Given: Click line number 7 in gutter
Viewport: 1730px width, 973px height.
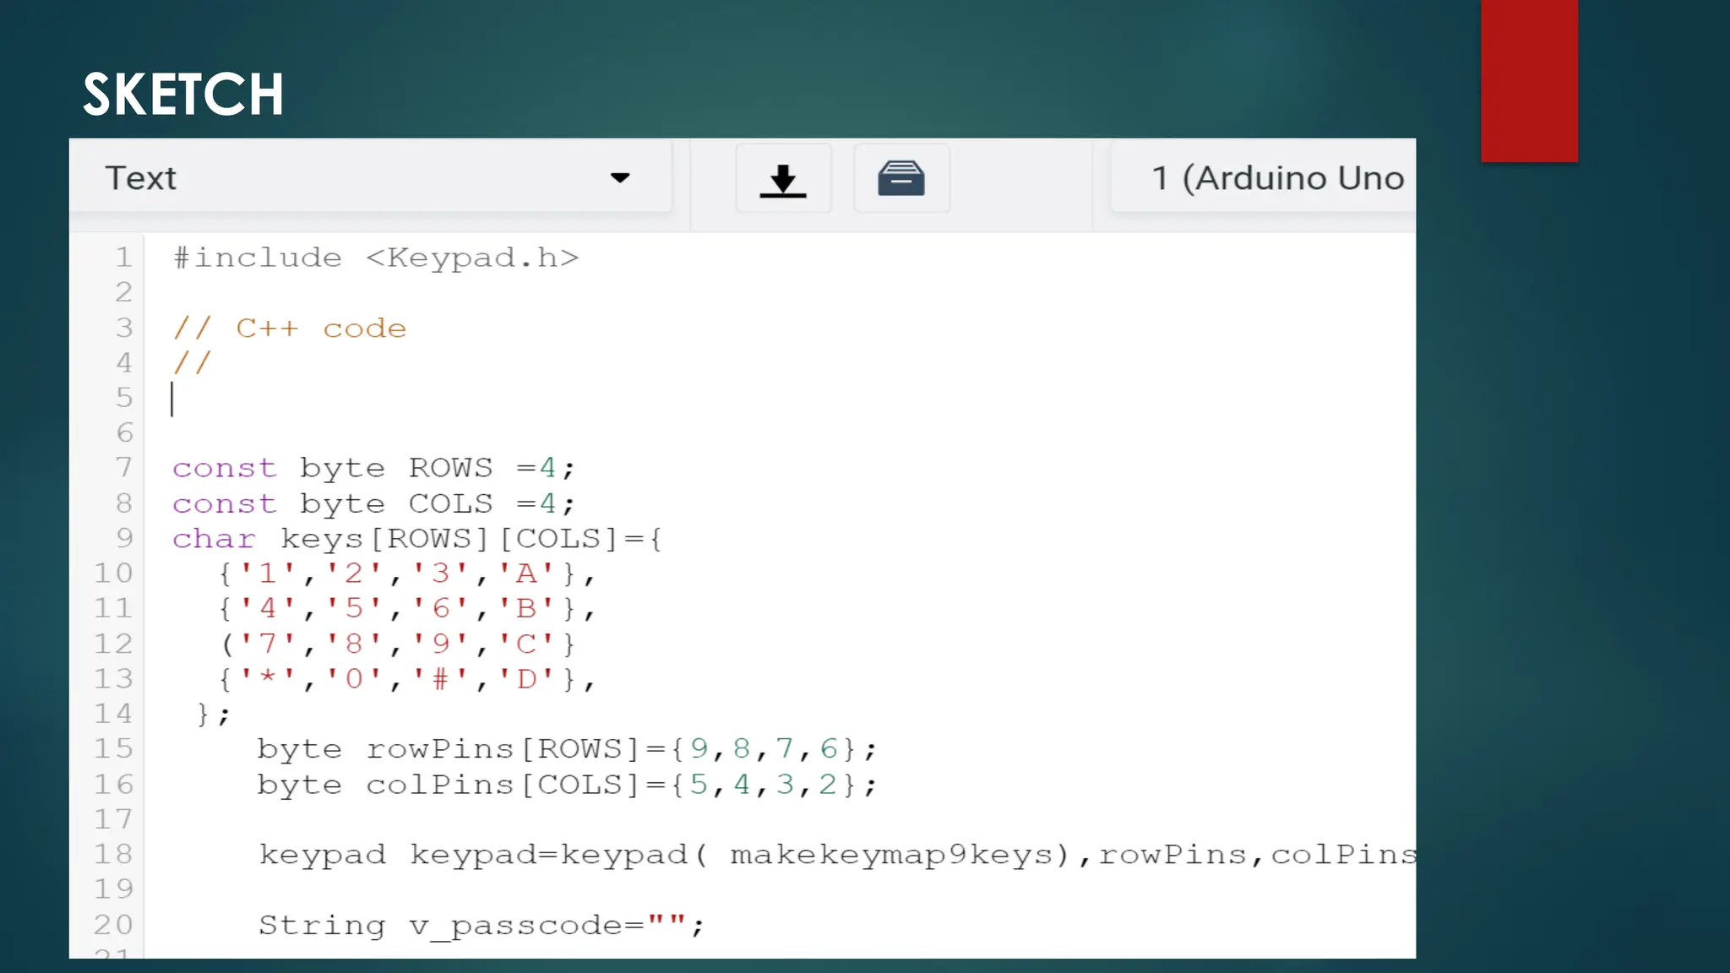Looking at the screenshot, I should click(123, 467).
